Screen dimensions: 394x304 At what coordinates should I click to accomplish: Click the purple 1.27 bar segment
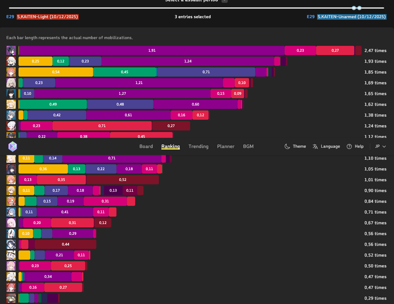[x=122, y=94]
